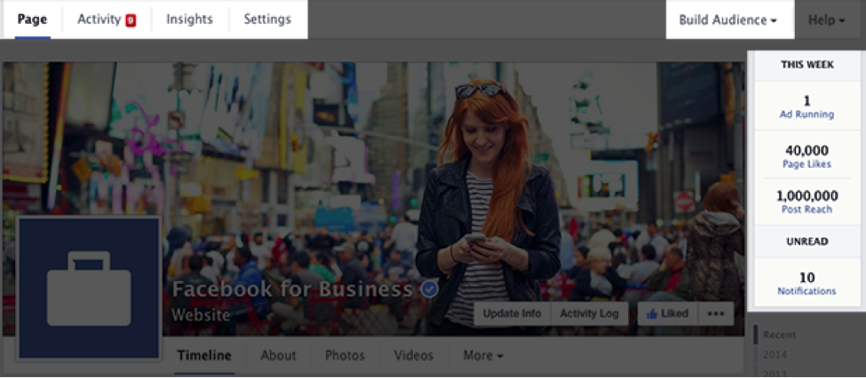Click the red Activity notification badge

point(131,20)
